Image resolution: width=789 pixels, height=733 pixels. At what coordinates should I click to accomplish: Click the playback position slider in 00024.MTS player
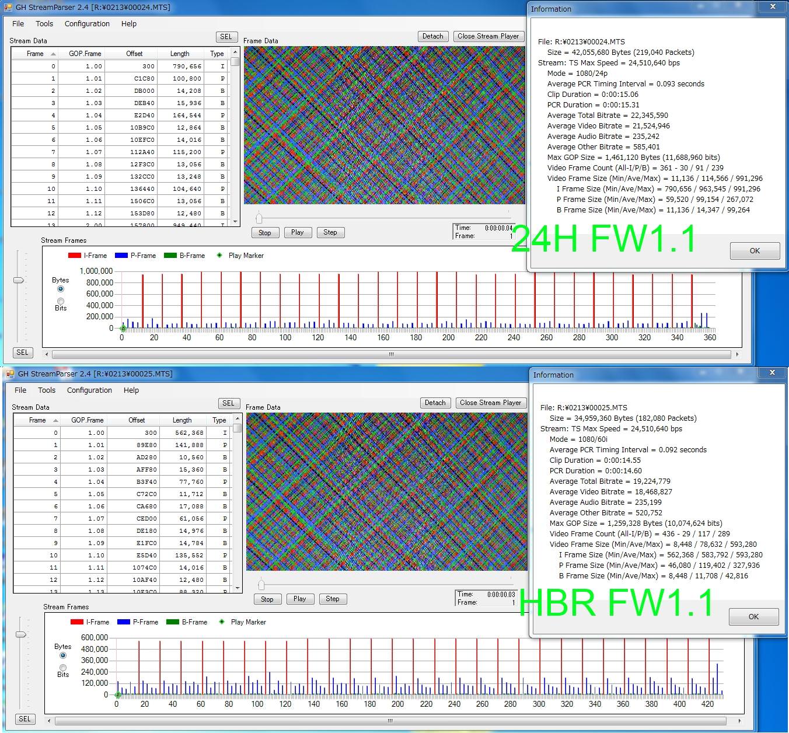coord(259,218)
